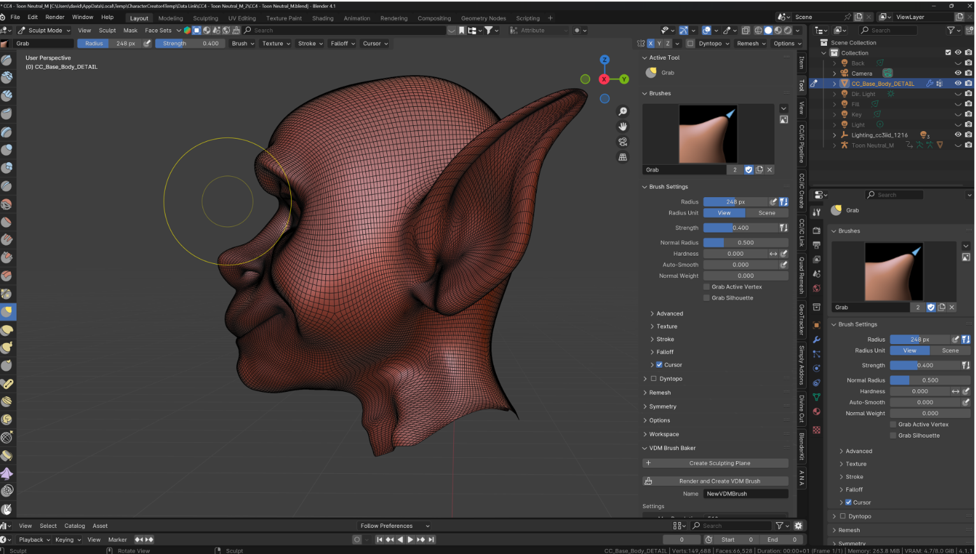
Task: Open the World properties tab
Action: [x=817, y=289]
